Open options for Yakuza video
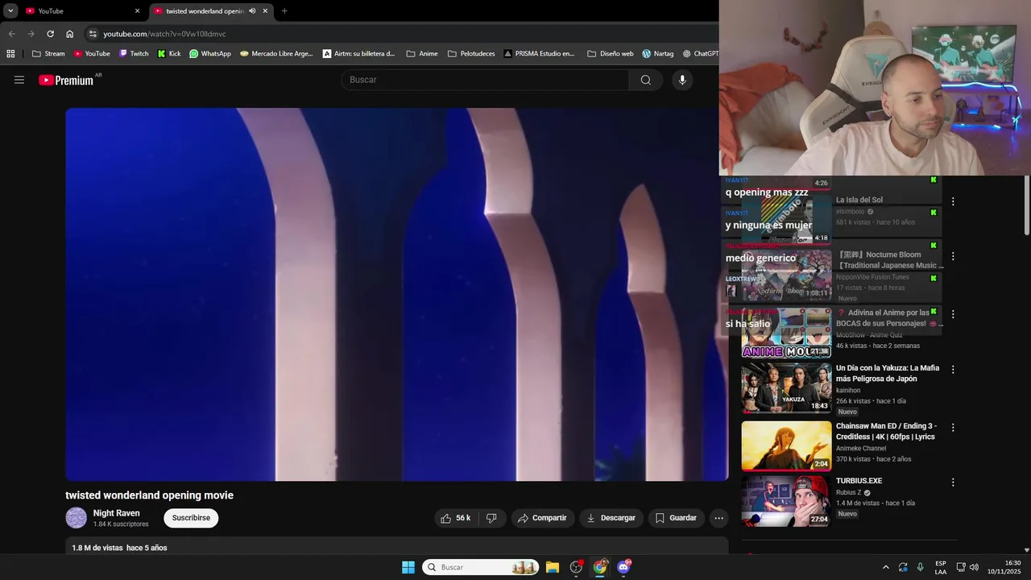This screenshot has width=1031, height=580. 953,370
